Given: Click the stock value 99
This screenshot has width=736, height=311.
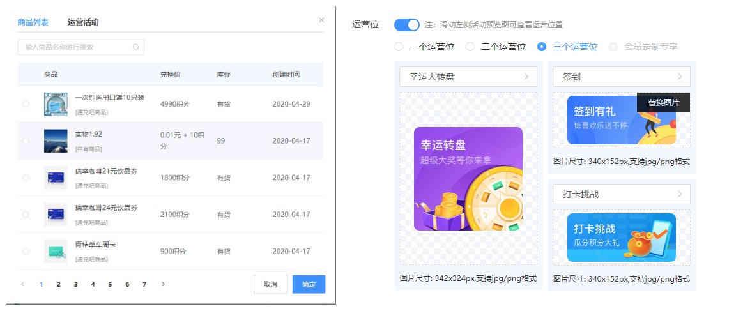Looking at the screenshot, I should (x=220, y=140).
